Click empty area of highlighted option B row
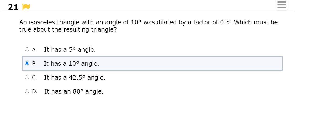 [190, 64]
